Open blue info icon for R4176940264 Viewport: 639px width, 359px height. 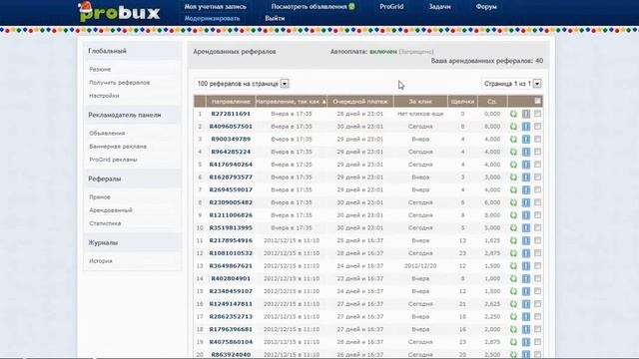(x=526, y=165)
